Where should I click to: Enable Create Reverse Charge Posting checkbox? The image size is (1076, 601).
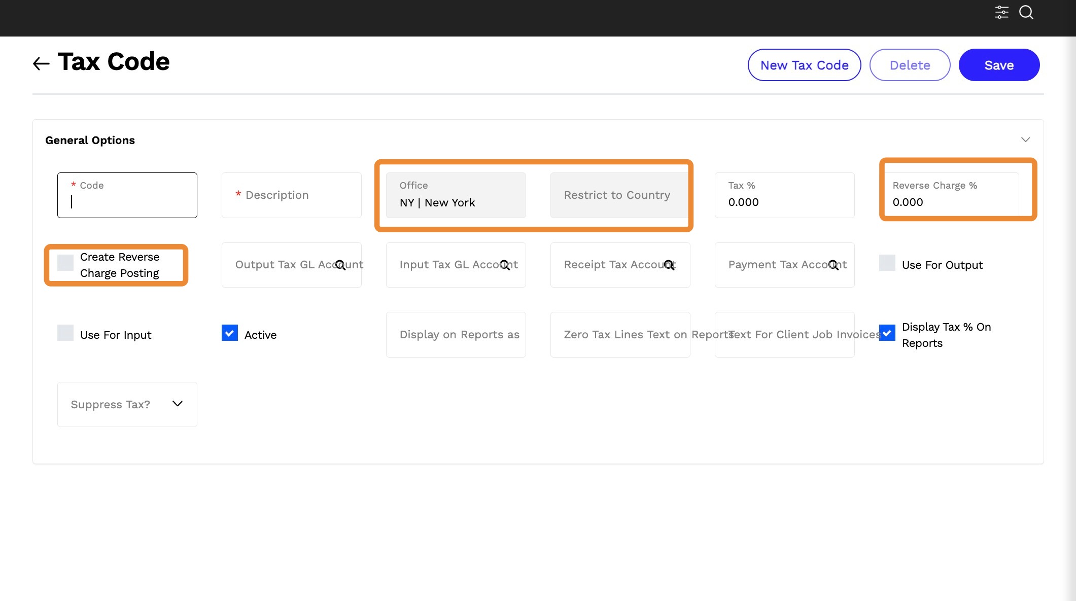pos(65,263)
